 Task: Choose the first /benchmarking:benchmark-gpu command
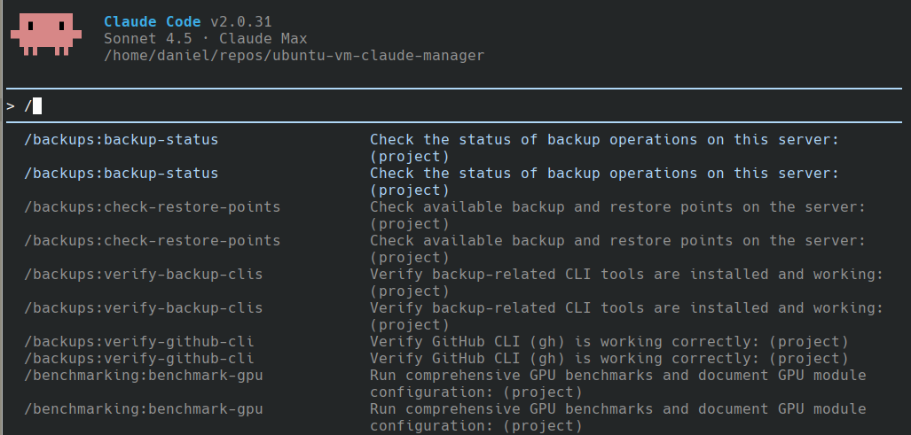tap(144, 376)
